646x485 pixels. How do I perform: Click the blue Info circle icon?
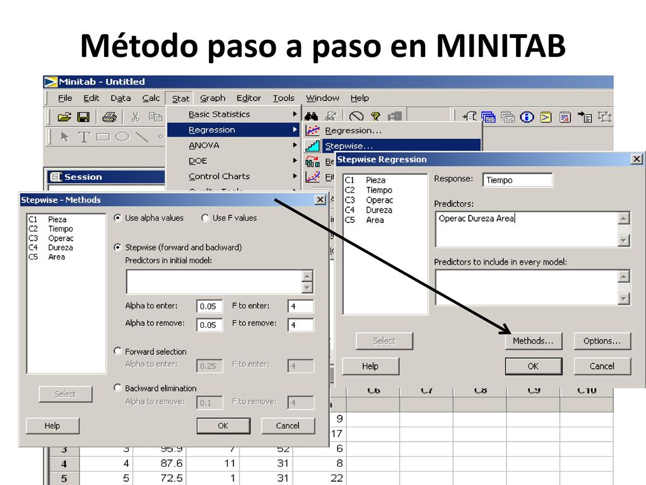pyautogui.click(x=527, y=117)
